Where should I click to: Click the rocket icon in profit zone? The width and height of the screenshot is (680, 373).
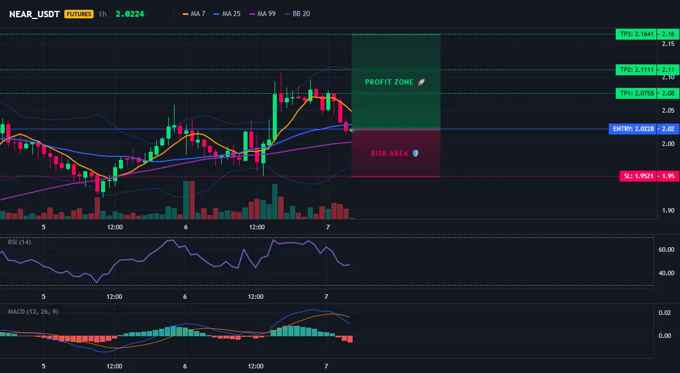pos(421,82)
